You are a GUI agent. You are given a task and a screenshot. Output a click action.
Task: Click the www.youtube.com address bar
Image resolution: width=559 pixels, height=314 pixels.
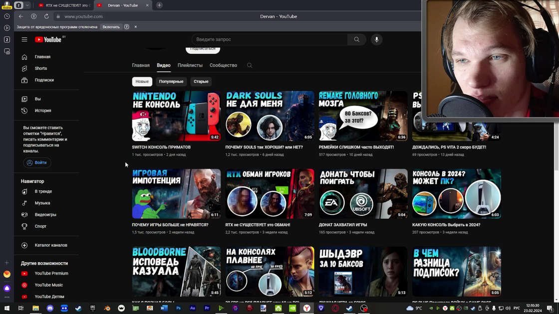coord(83,16)
